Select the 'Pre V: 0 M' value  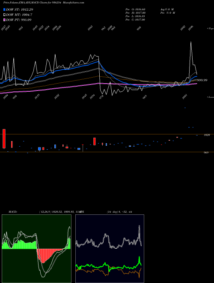[x=168, y=13]
